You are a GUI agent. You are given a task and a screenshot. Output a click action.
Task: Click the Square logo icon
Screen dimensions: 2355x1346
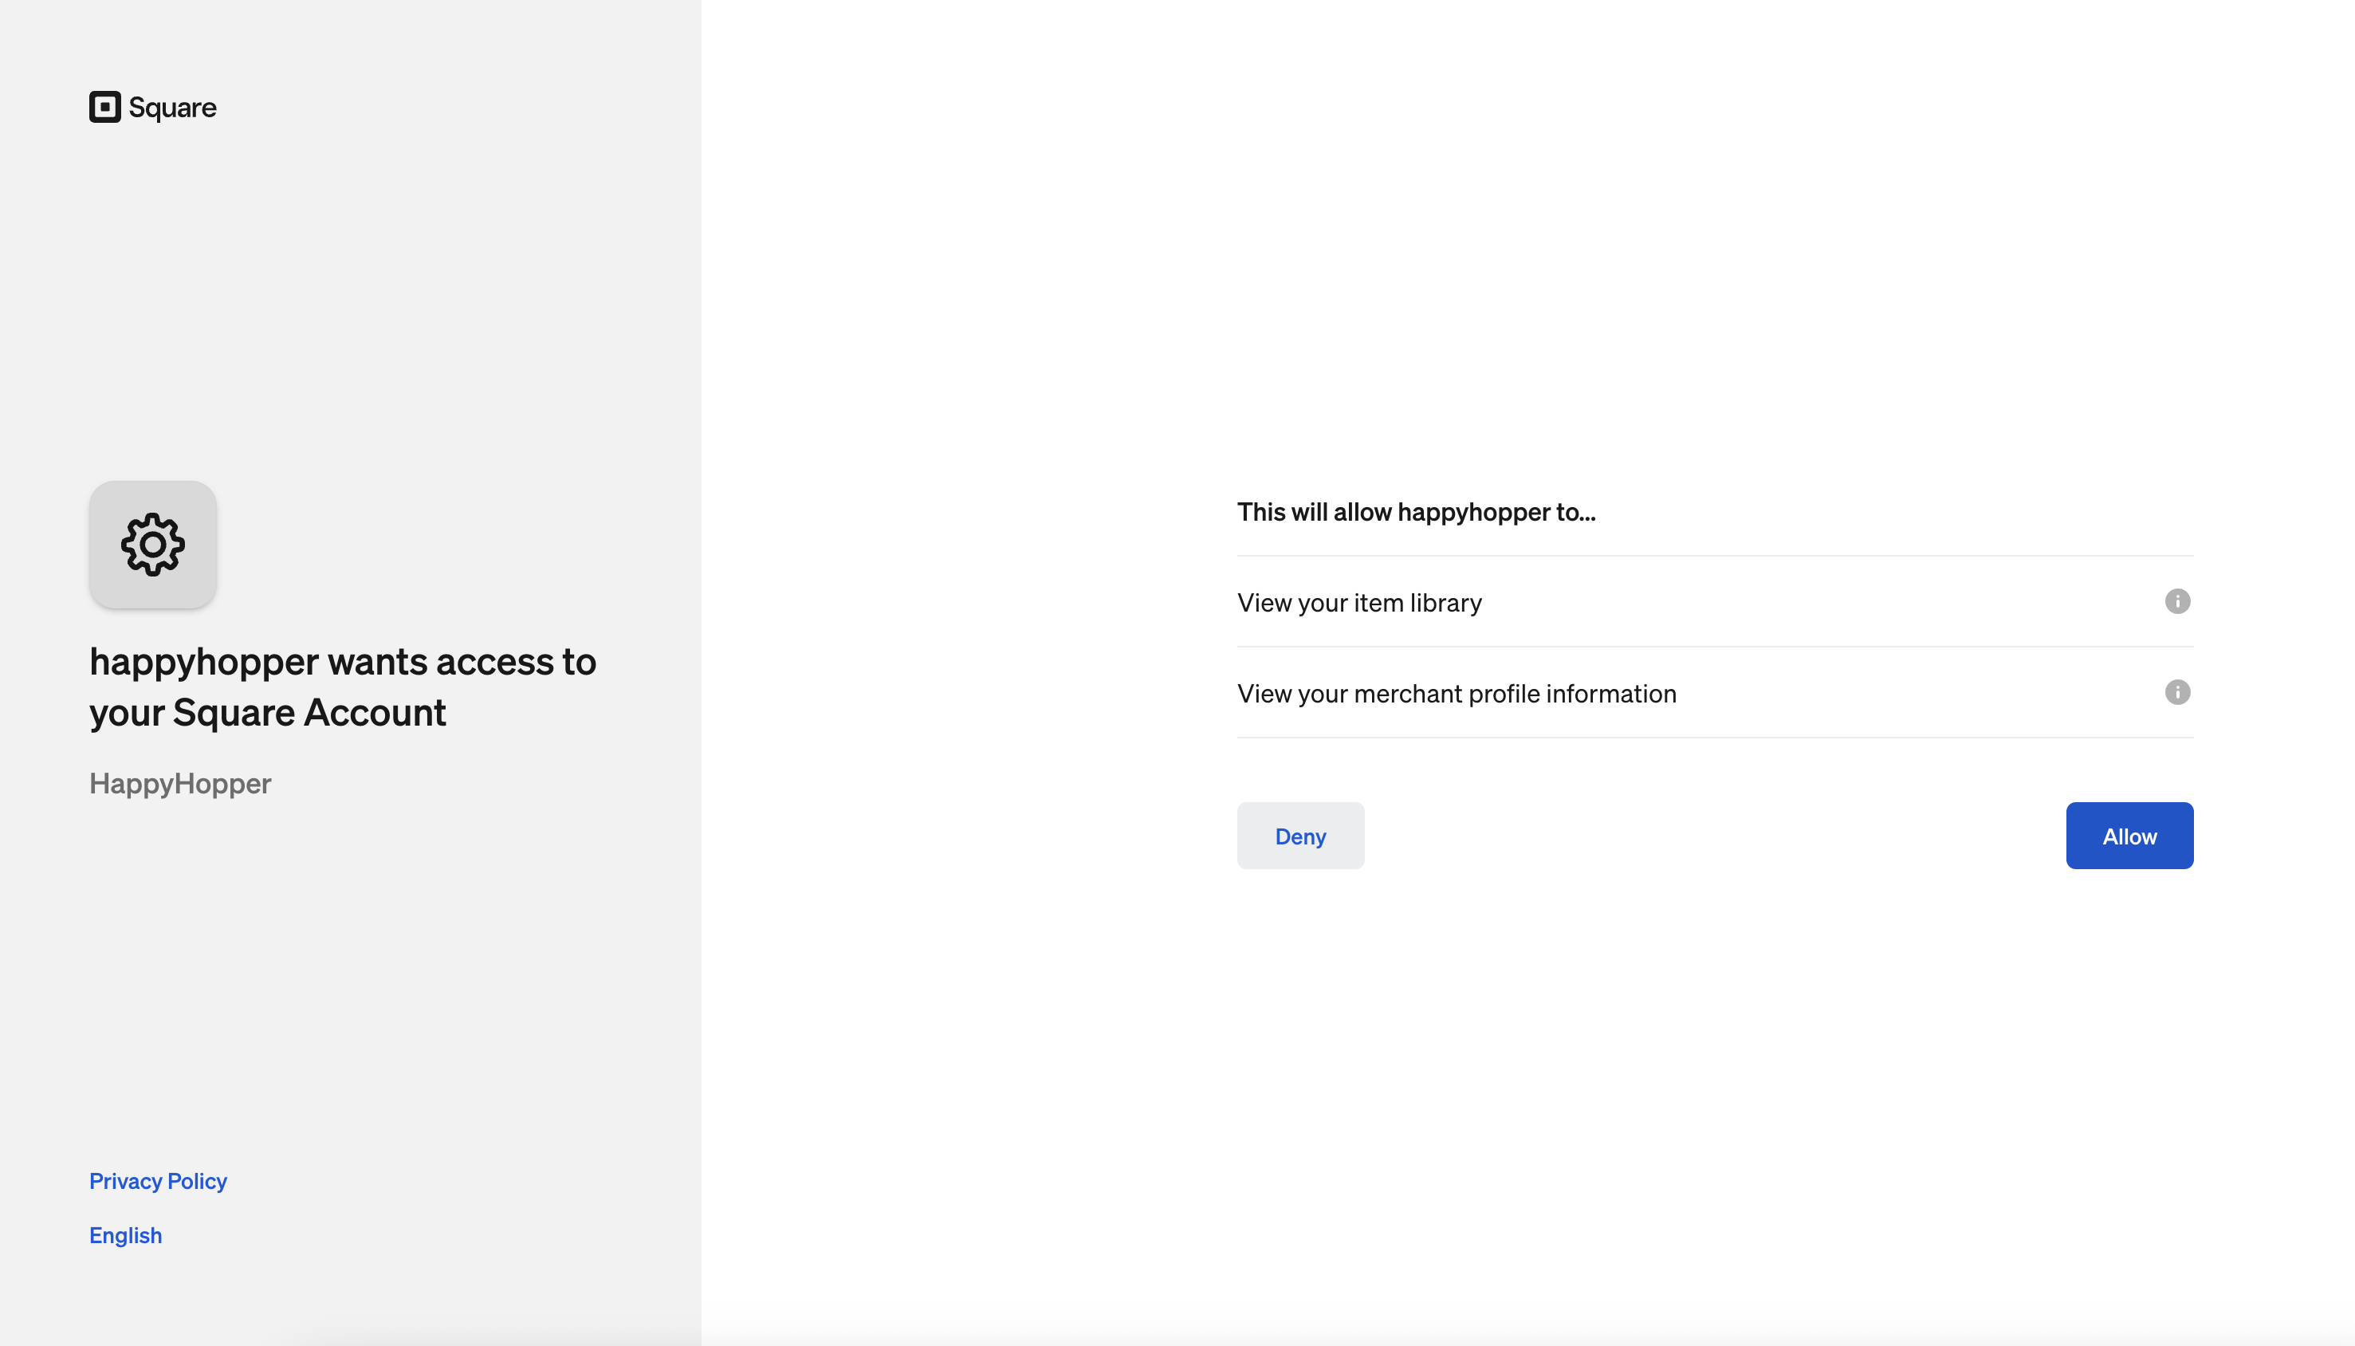pyautogui.click(x=104, y=107)
